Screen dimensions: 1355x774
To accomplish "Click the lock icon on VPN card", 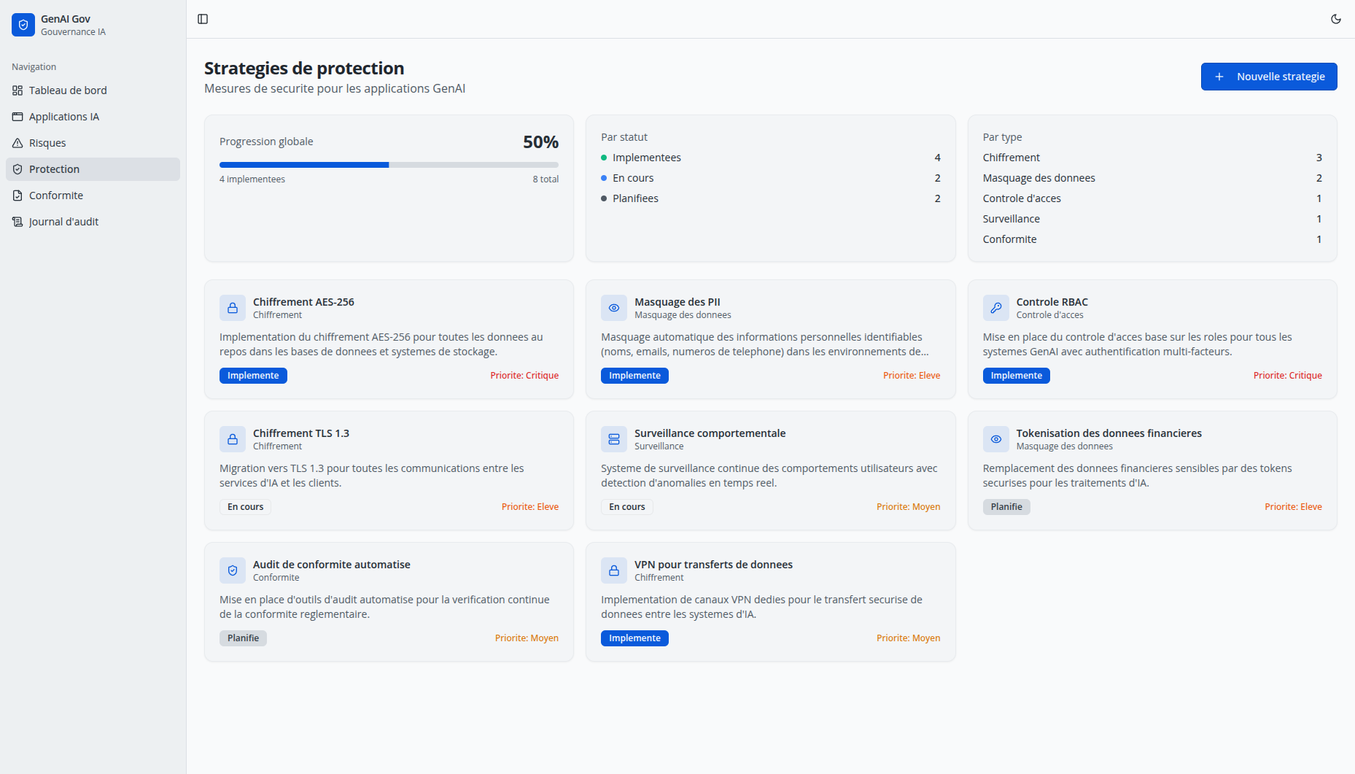I will click(x=614, y=570).
